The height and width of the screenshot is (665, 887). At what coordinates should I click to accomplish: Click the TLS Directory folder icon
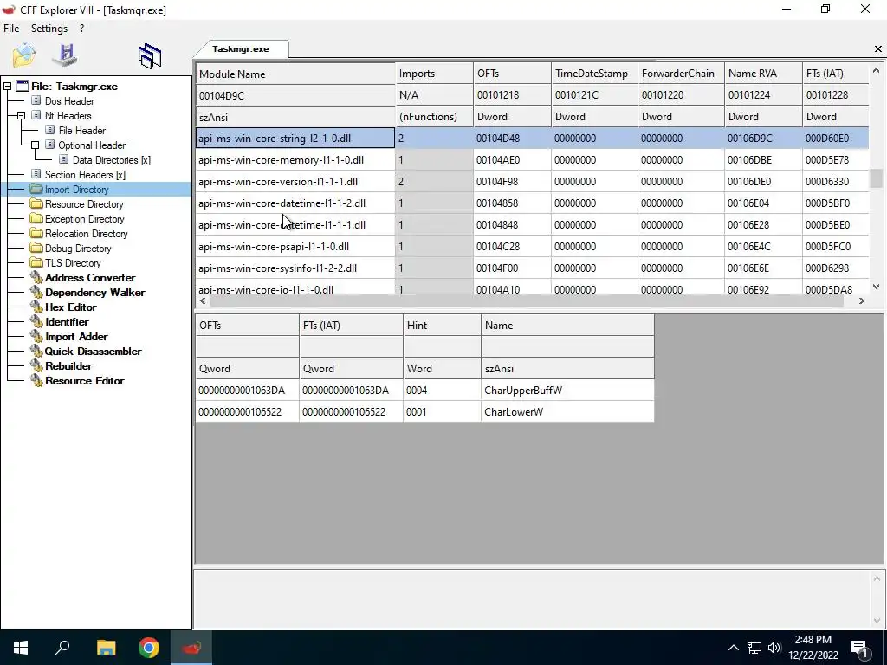point(36,262)
